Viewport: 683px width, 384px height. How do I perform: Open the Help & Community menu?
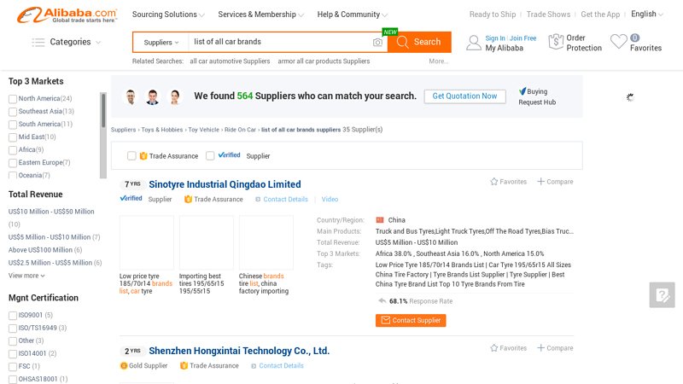(352, 15)
